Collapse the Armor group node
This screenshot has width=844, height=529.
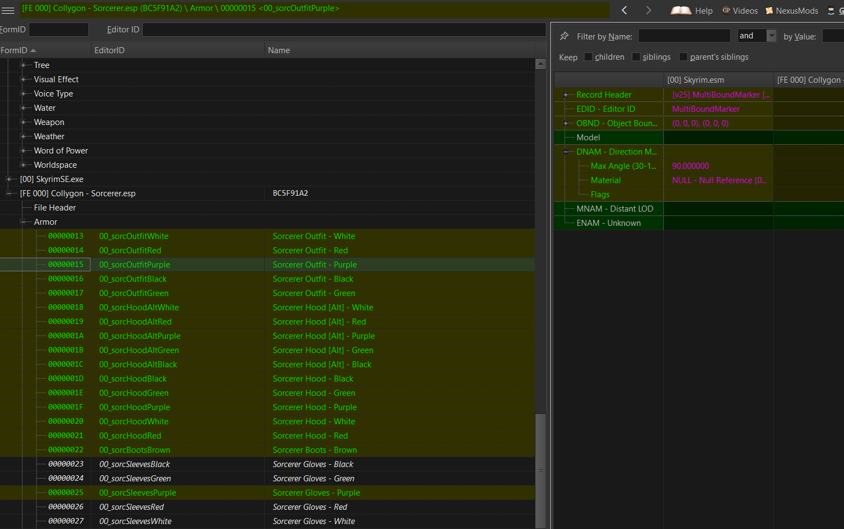click(x=23, y=222)
